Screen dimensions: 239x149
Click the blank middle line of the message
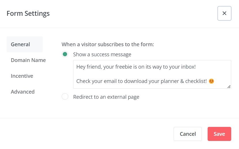tap(152, 74)
